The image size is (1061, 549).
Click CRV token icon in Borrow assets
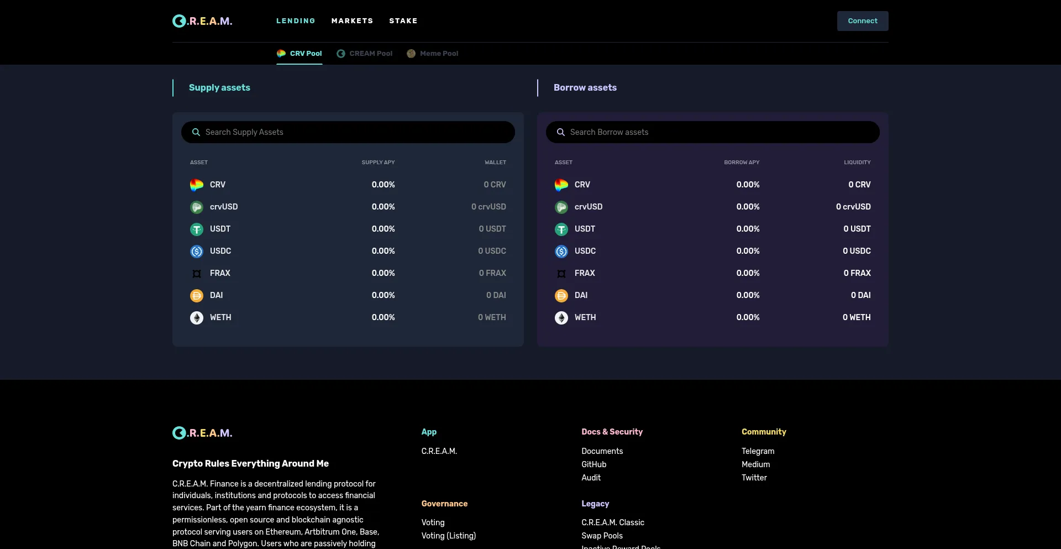561,185
